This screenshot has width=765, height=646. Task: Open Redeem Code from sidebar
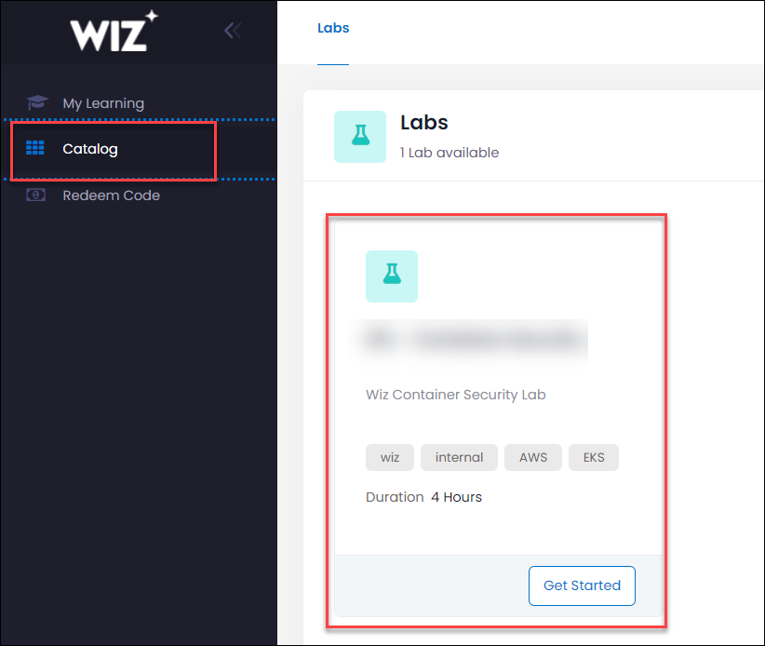[x=112, y=195]
